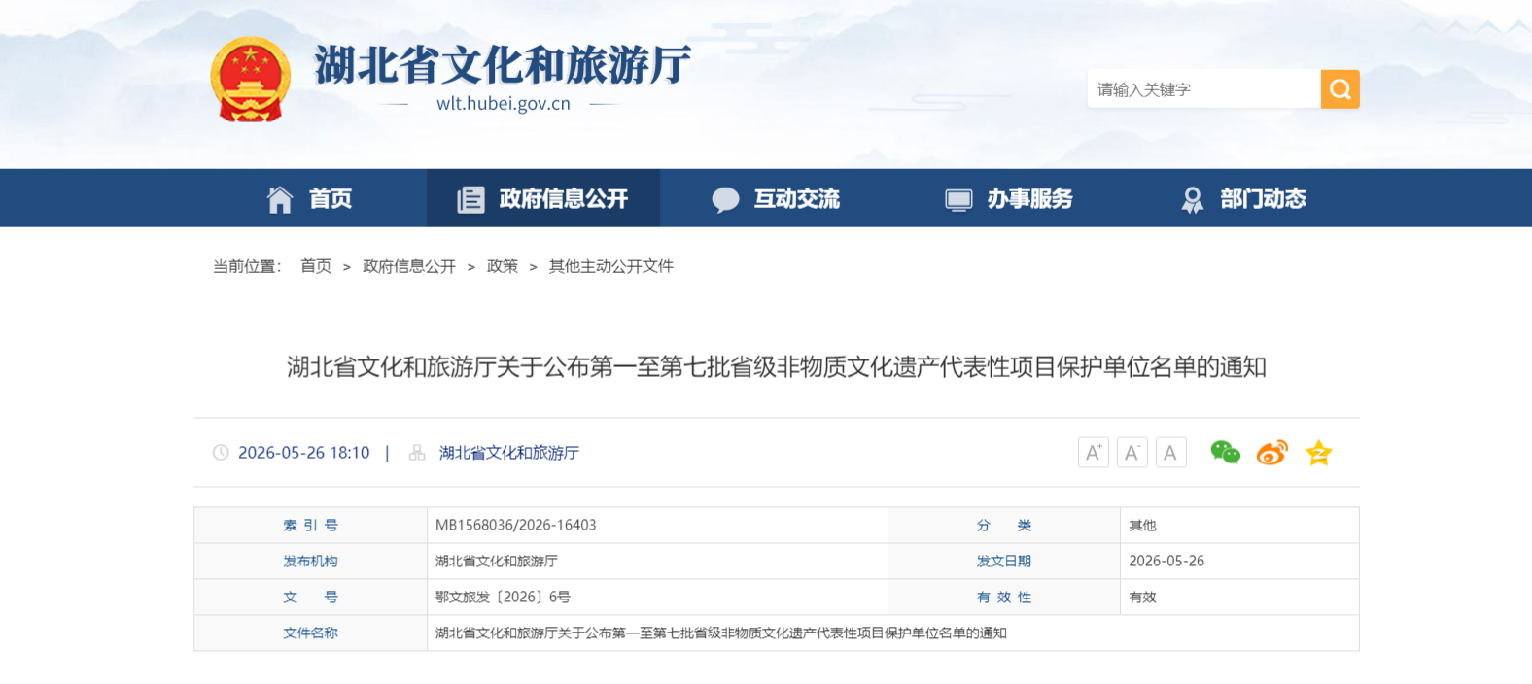This screenshot has width=1532, height=684.
Task: Click the 分类 label cell
Action: pyautogui.click(x=1004, y=526)
